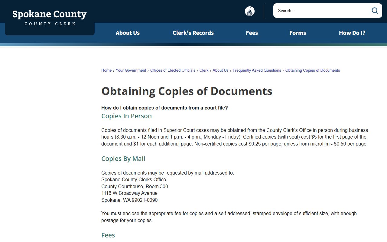Click the Copies In Person heading
The height and width of the screenshot is (242, 387).
126,116
